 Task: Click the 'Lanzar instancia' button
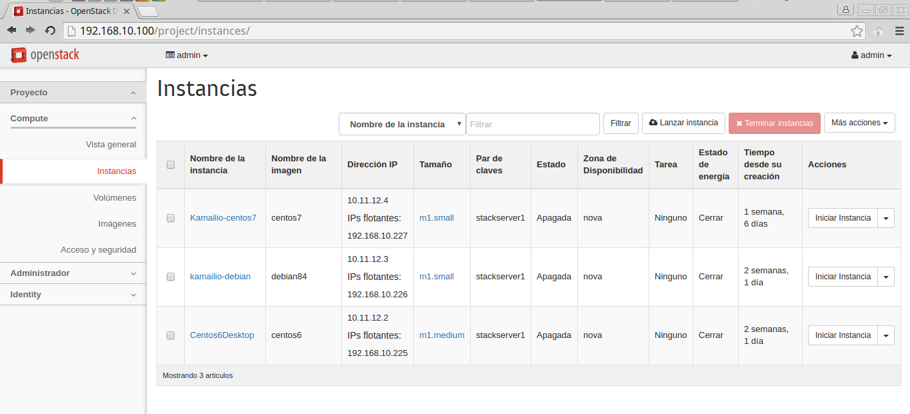[683, 123]
